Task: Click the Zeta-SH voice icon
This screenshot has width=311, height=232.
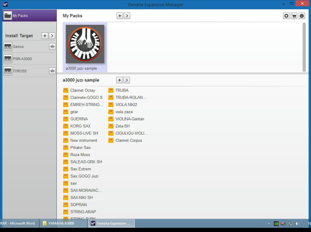Action: [x=111, y=126]
